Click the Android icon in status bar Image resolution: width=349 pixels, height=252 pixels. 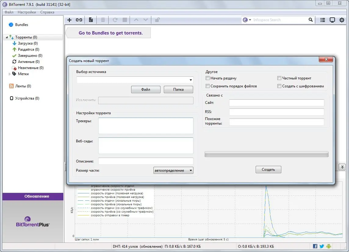coord(329,246)
